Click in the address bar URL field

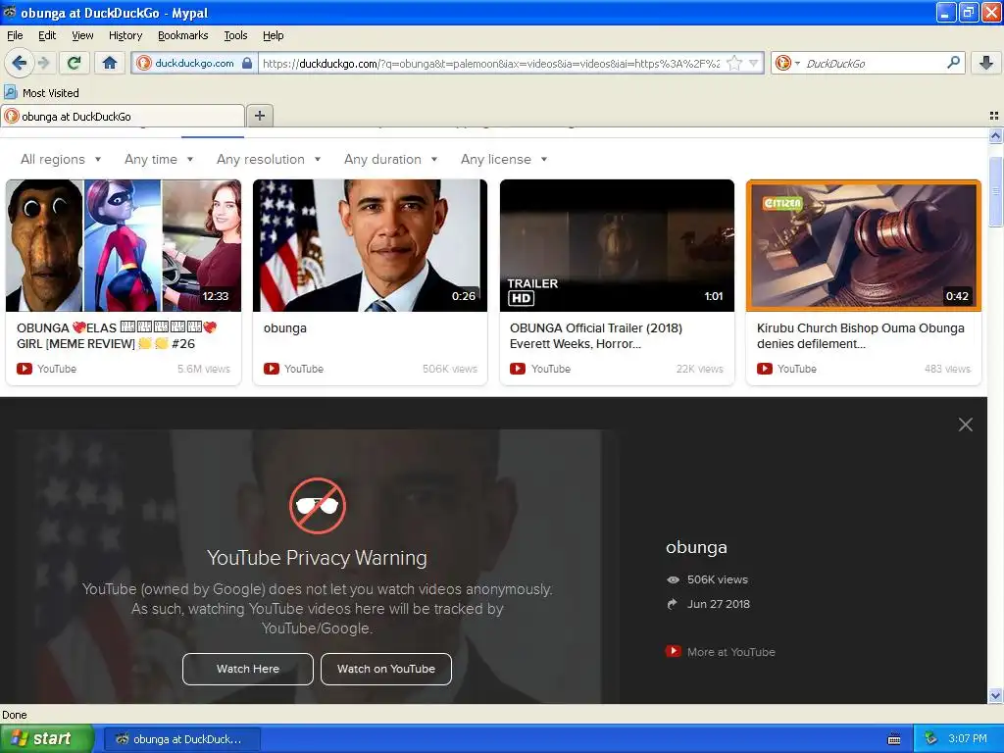click(x=491, y=63)
